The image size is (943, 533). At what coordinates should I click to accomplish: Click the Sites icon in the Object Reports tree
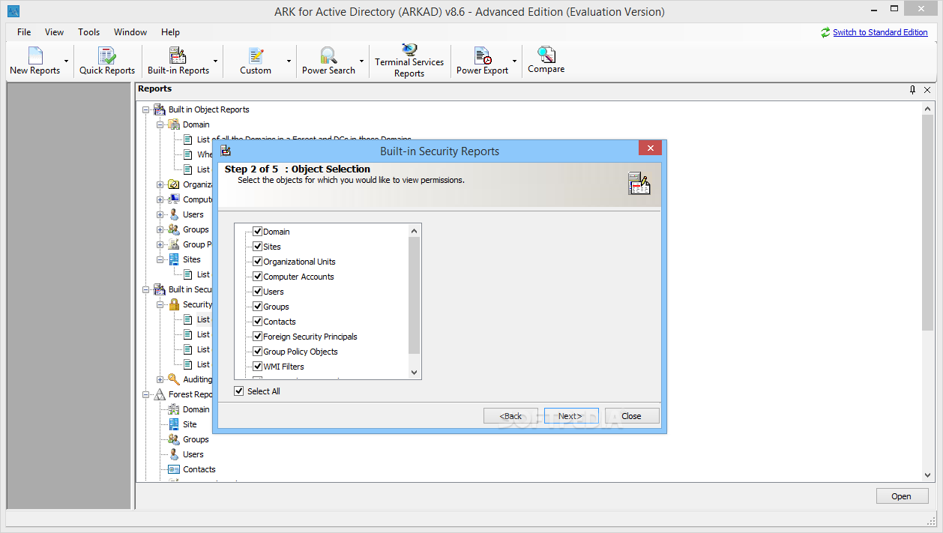point(174,259)
